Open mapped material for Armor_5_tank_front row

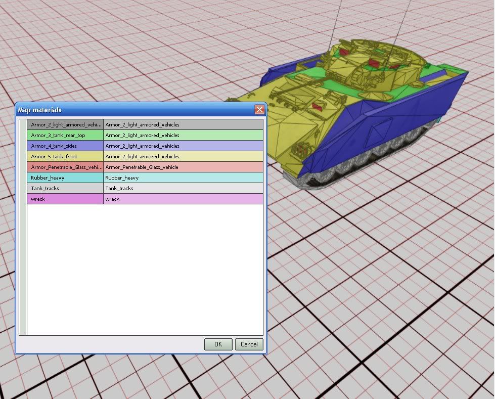(x=183, y=157)
